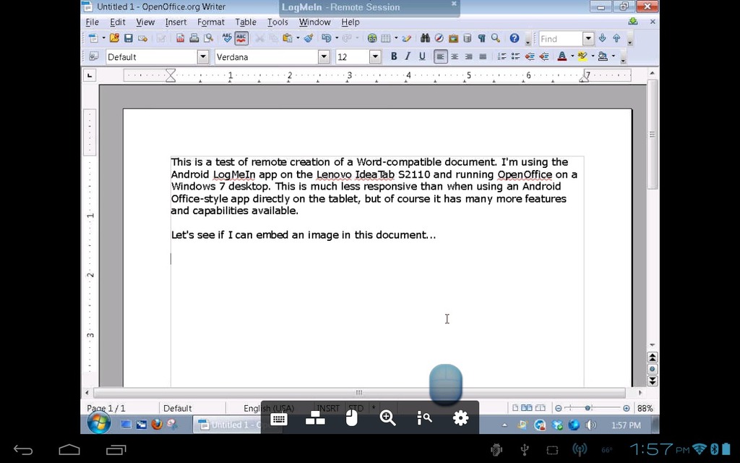Open the Find history dropdown
740x463 pixels.
coord(588,38)
